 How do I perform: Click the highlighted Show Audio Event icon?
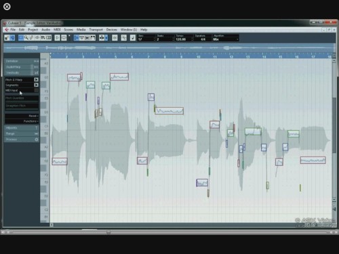click(77, 38)
